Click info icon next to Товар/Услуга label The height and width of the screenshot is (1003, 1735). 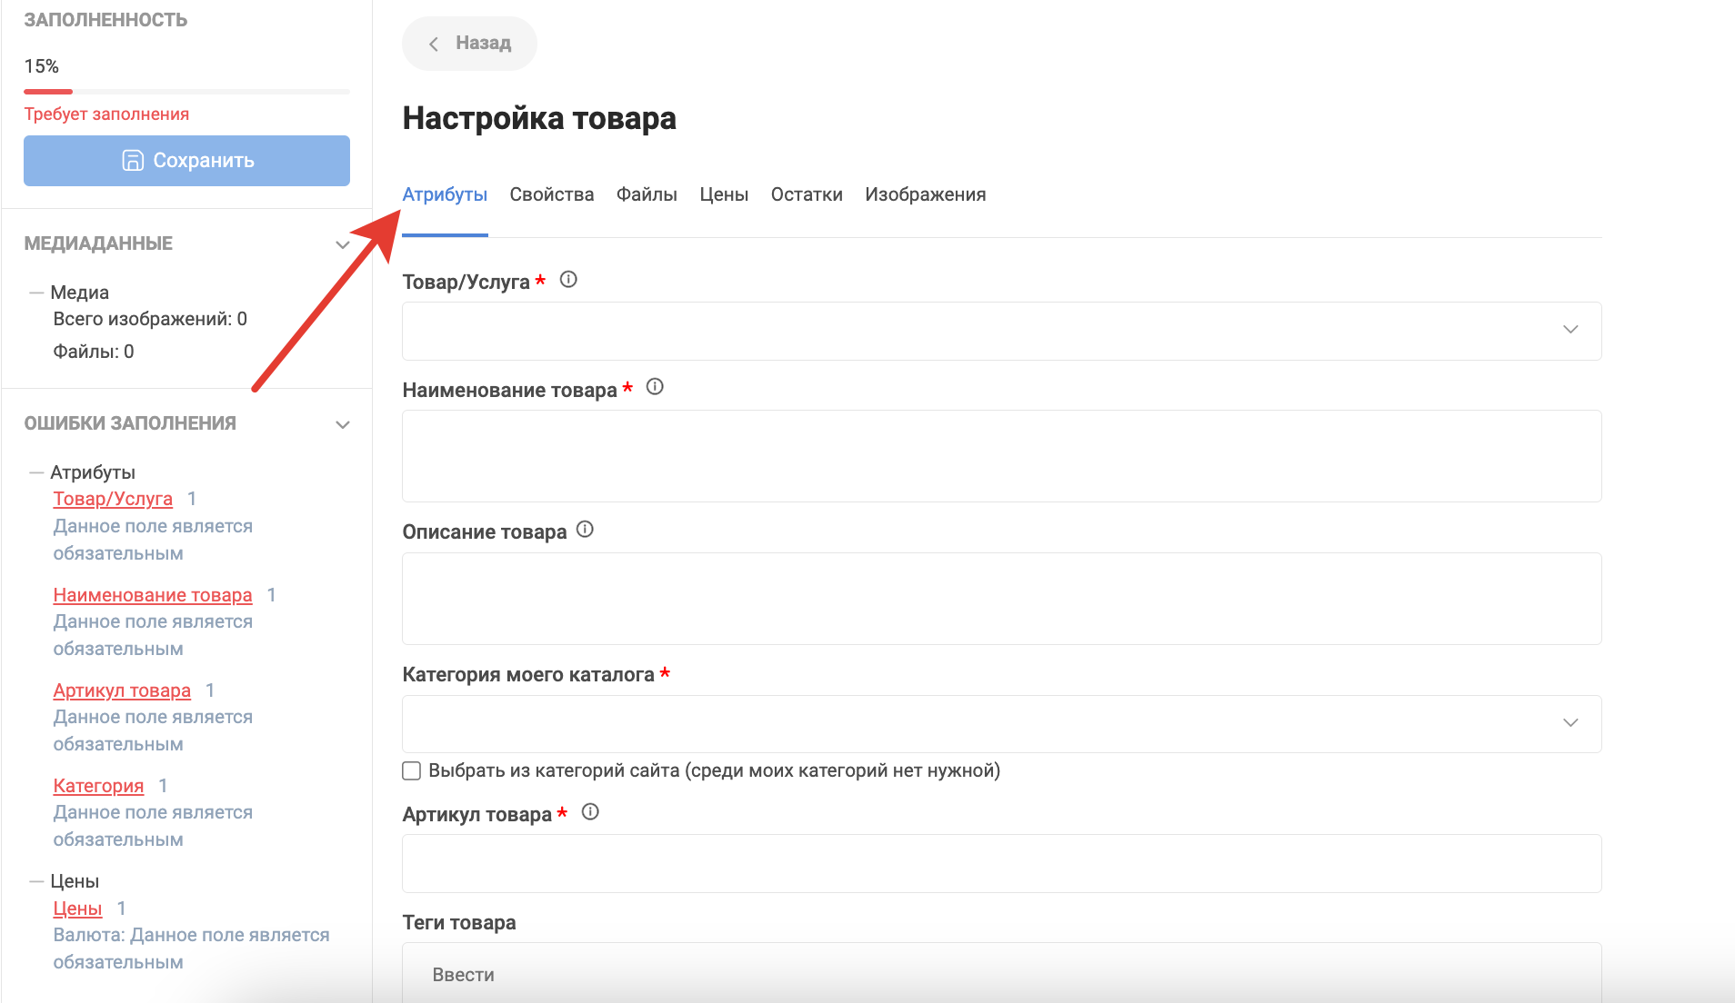click(x=568, y=280)
